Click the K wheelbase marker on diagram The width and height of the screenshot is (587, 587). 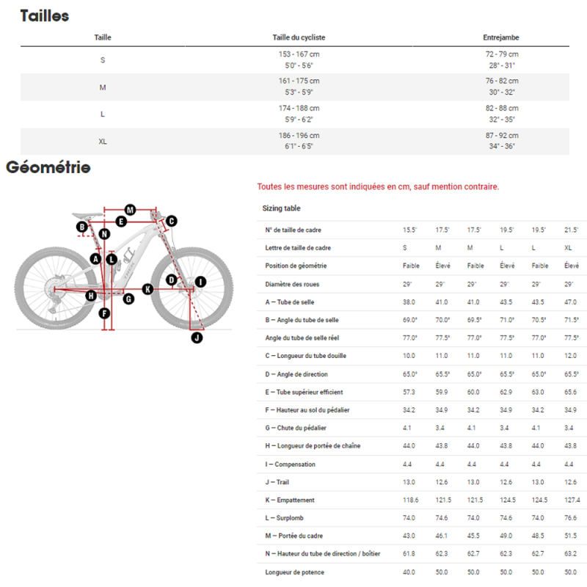click(x=147, y=289)
